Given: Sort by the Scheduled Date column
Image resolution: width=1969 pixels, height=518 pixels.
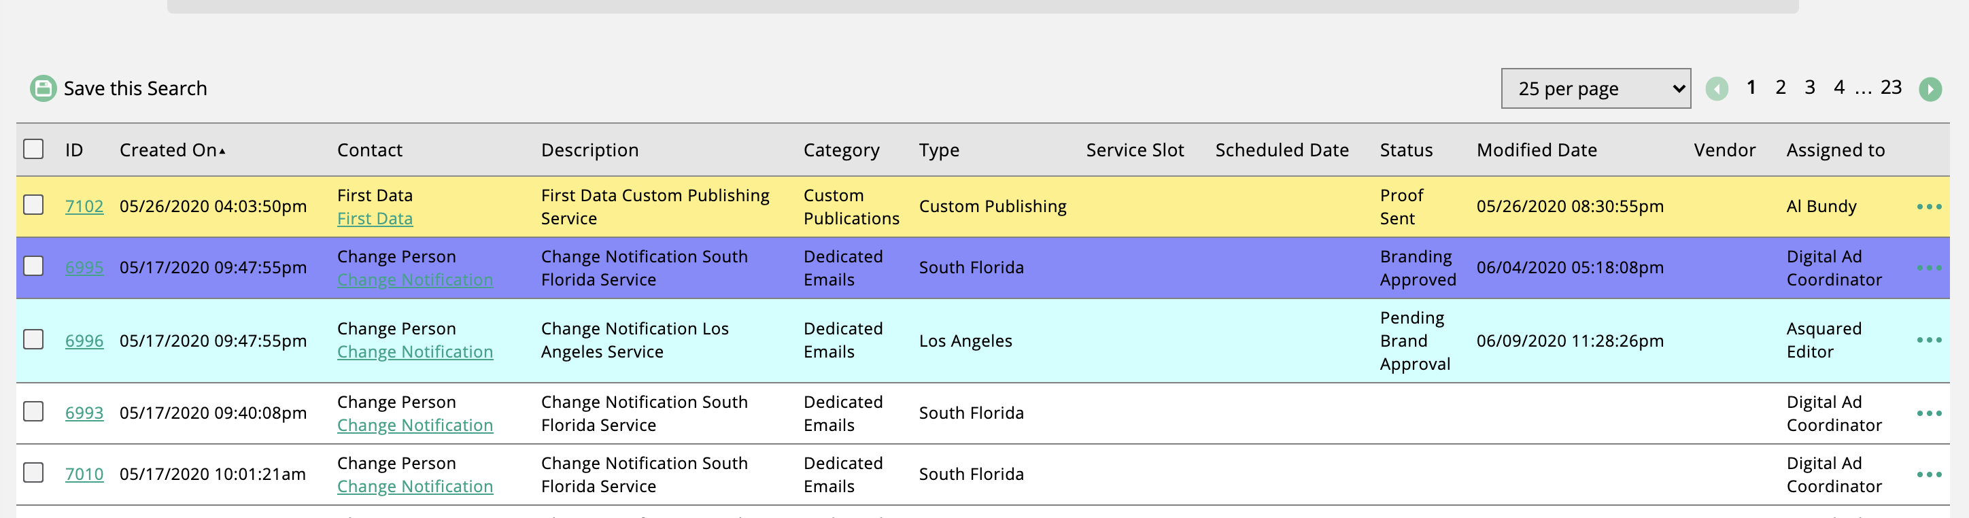Looking at the screenshot, I should pos(1282,150).
